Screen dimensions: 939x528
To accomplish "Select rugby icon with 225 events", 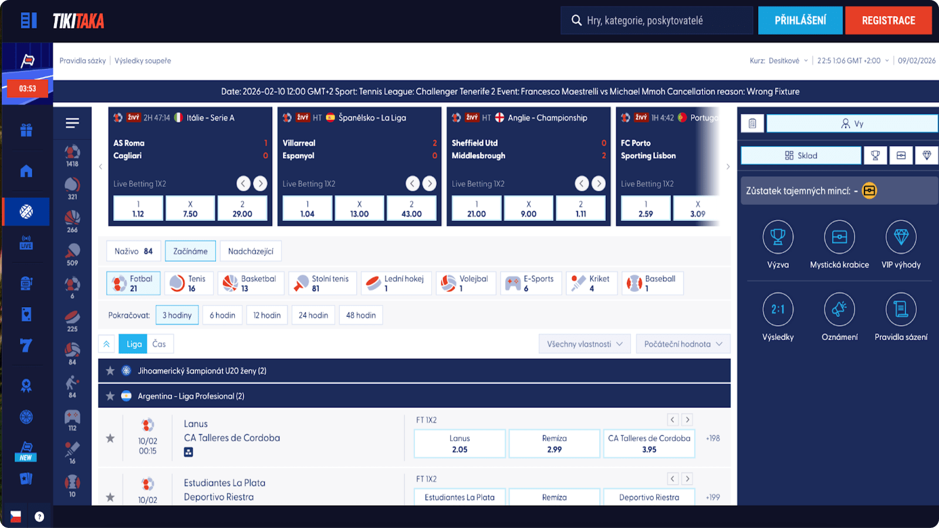I will (72, 320).
